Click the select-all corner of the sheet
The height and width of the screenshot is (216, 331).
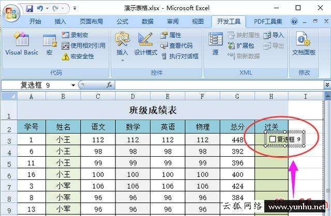coord(9,96)
